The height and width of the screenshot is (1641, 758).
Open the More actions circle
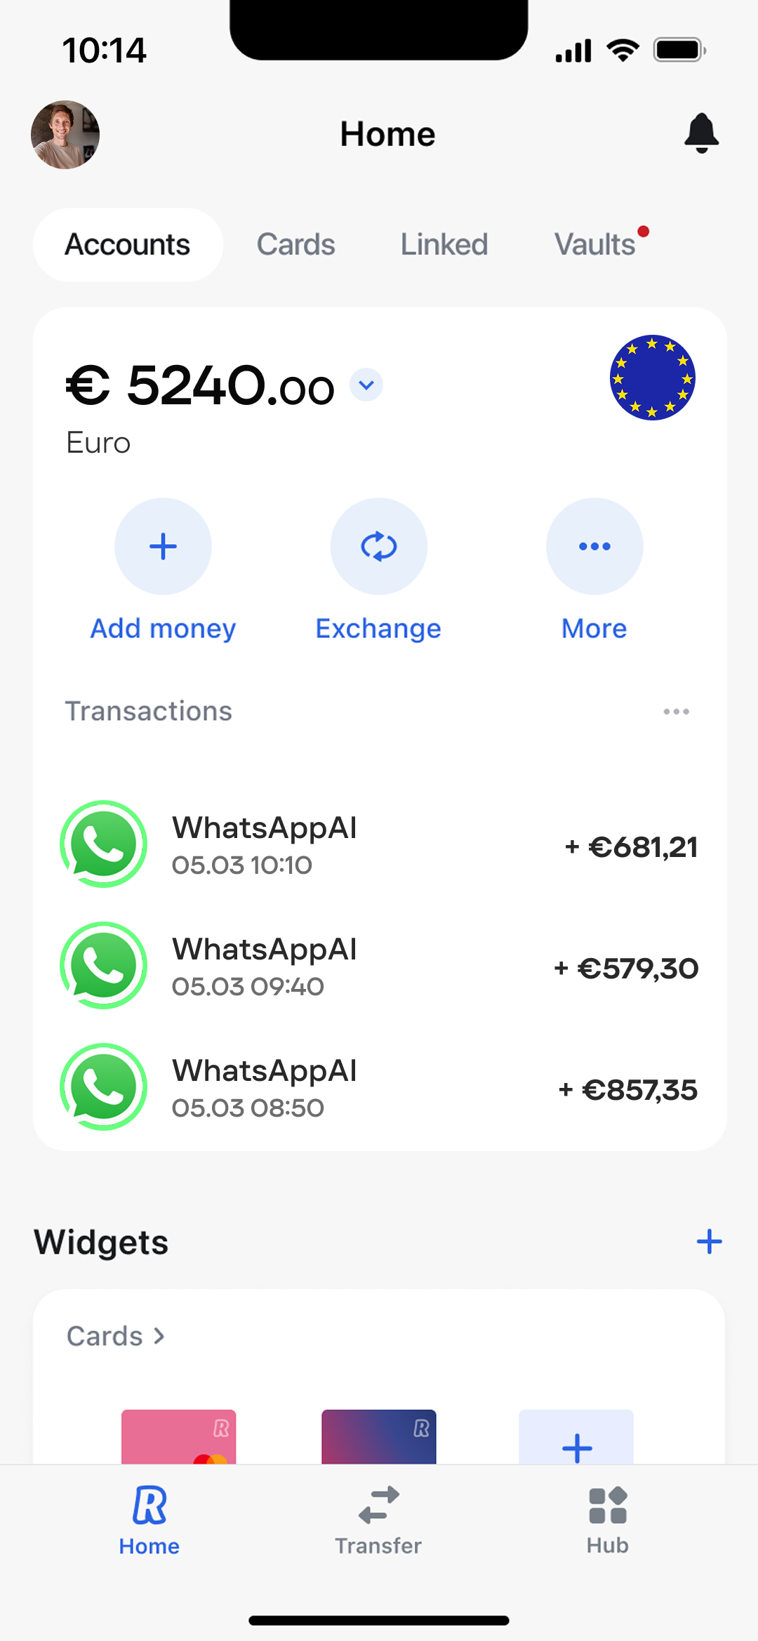pyautogui.click(x=594, y=546)
